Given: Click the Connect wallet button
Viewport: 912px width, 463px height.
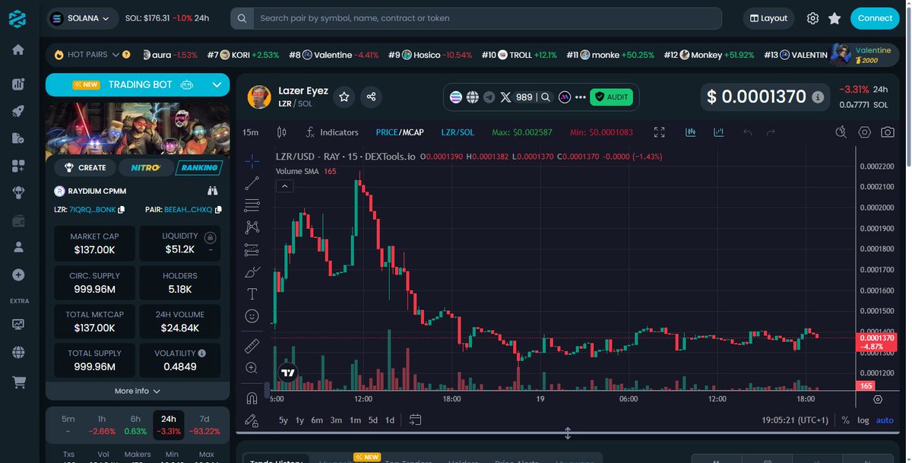Looking at the screenshot, I should click(x=875, y=18).
